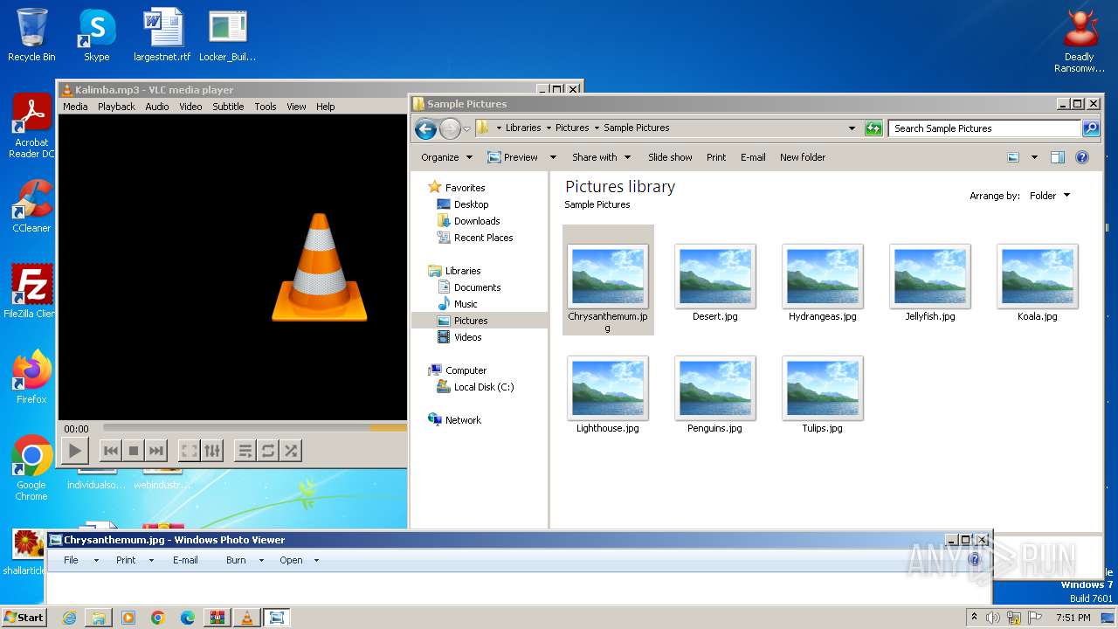Open the Organize dropdown
The width and height of the screenshot is (1118, 629).
446,157
